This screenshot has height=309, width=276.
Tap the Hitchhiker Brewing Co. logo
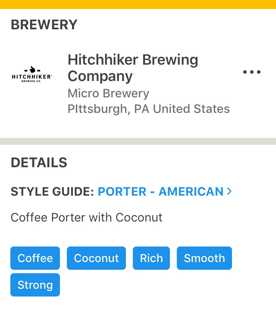tap(32, 74)
